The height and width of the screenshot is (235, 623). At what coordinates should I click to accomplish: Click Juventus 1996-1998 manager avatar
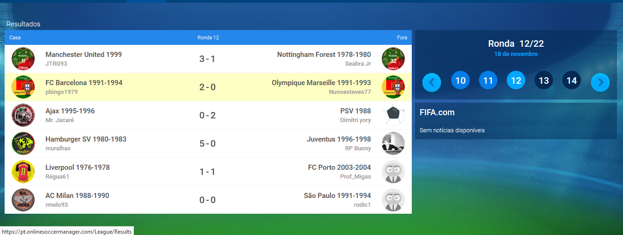(393, 143)
